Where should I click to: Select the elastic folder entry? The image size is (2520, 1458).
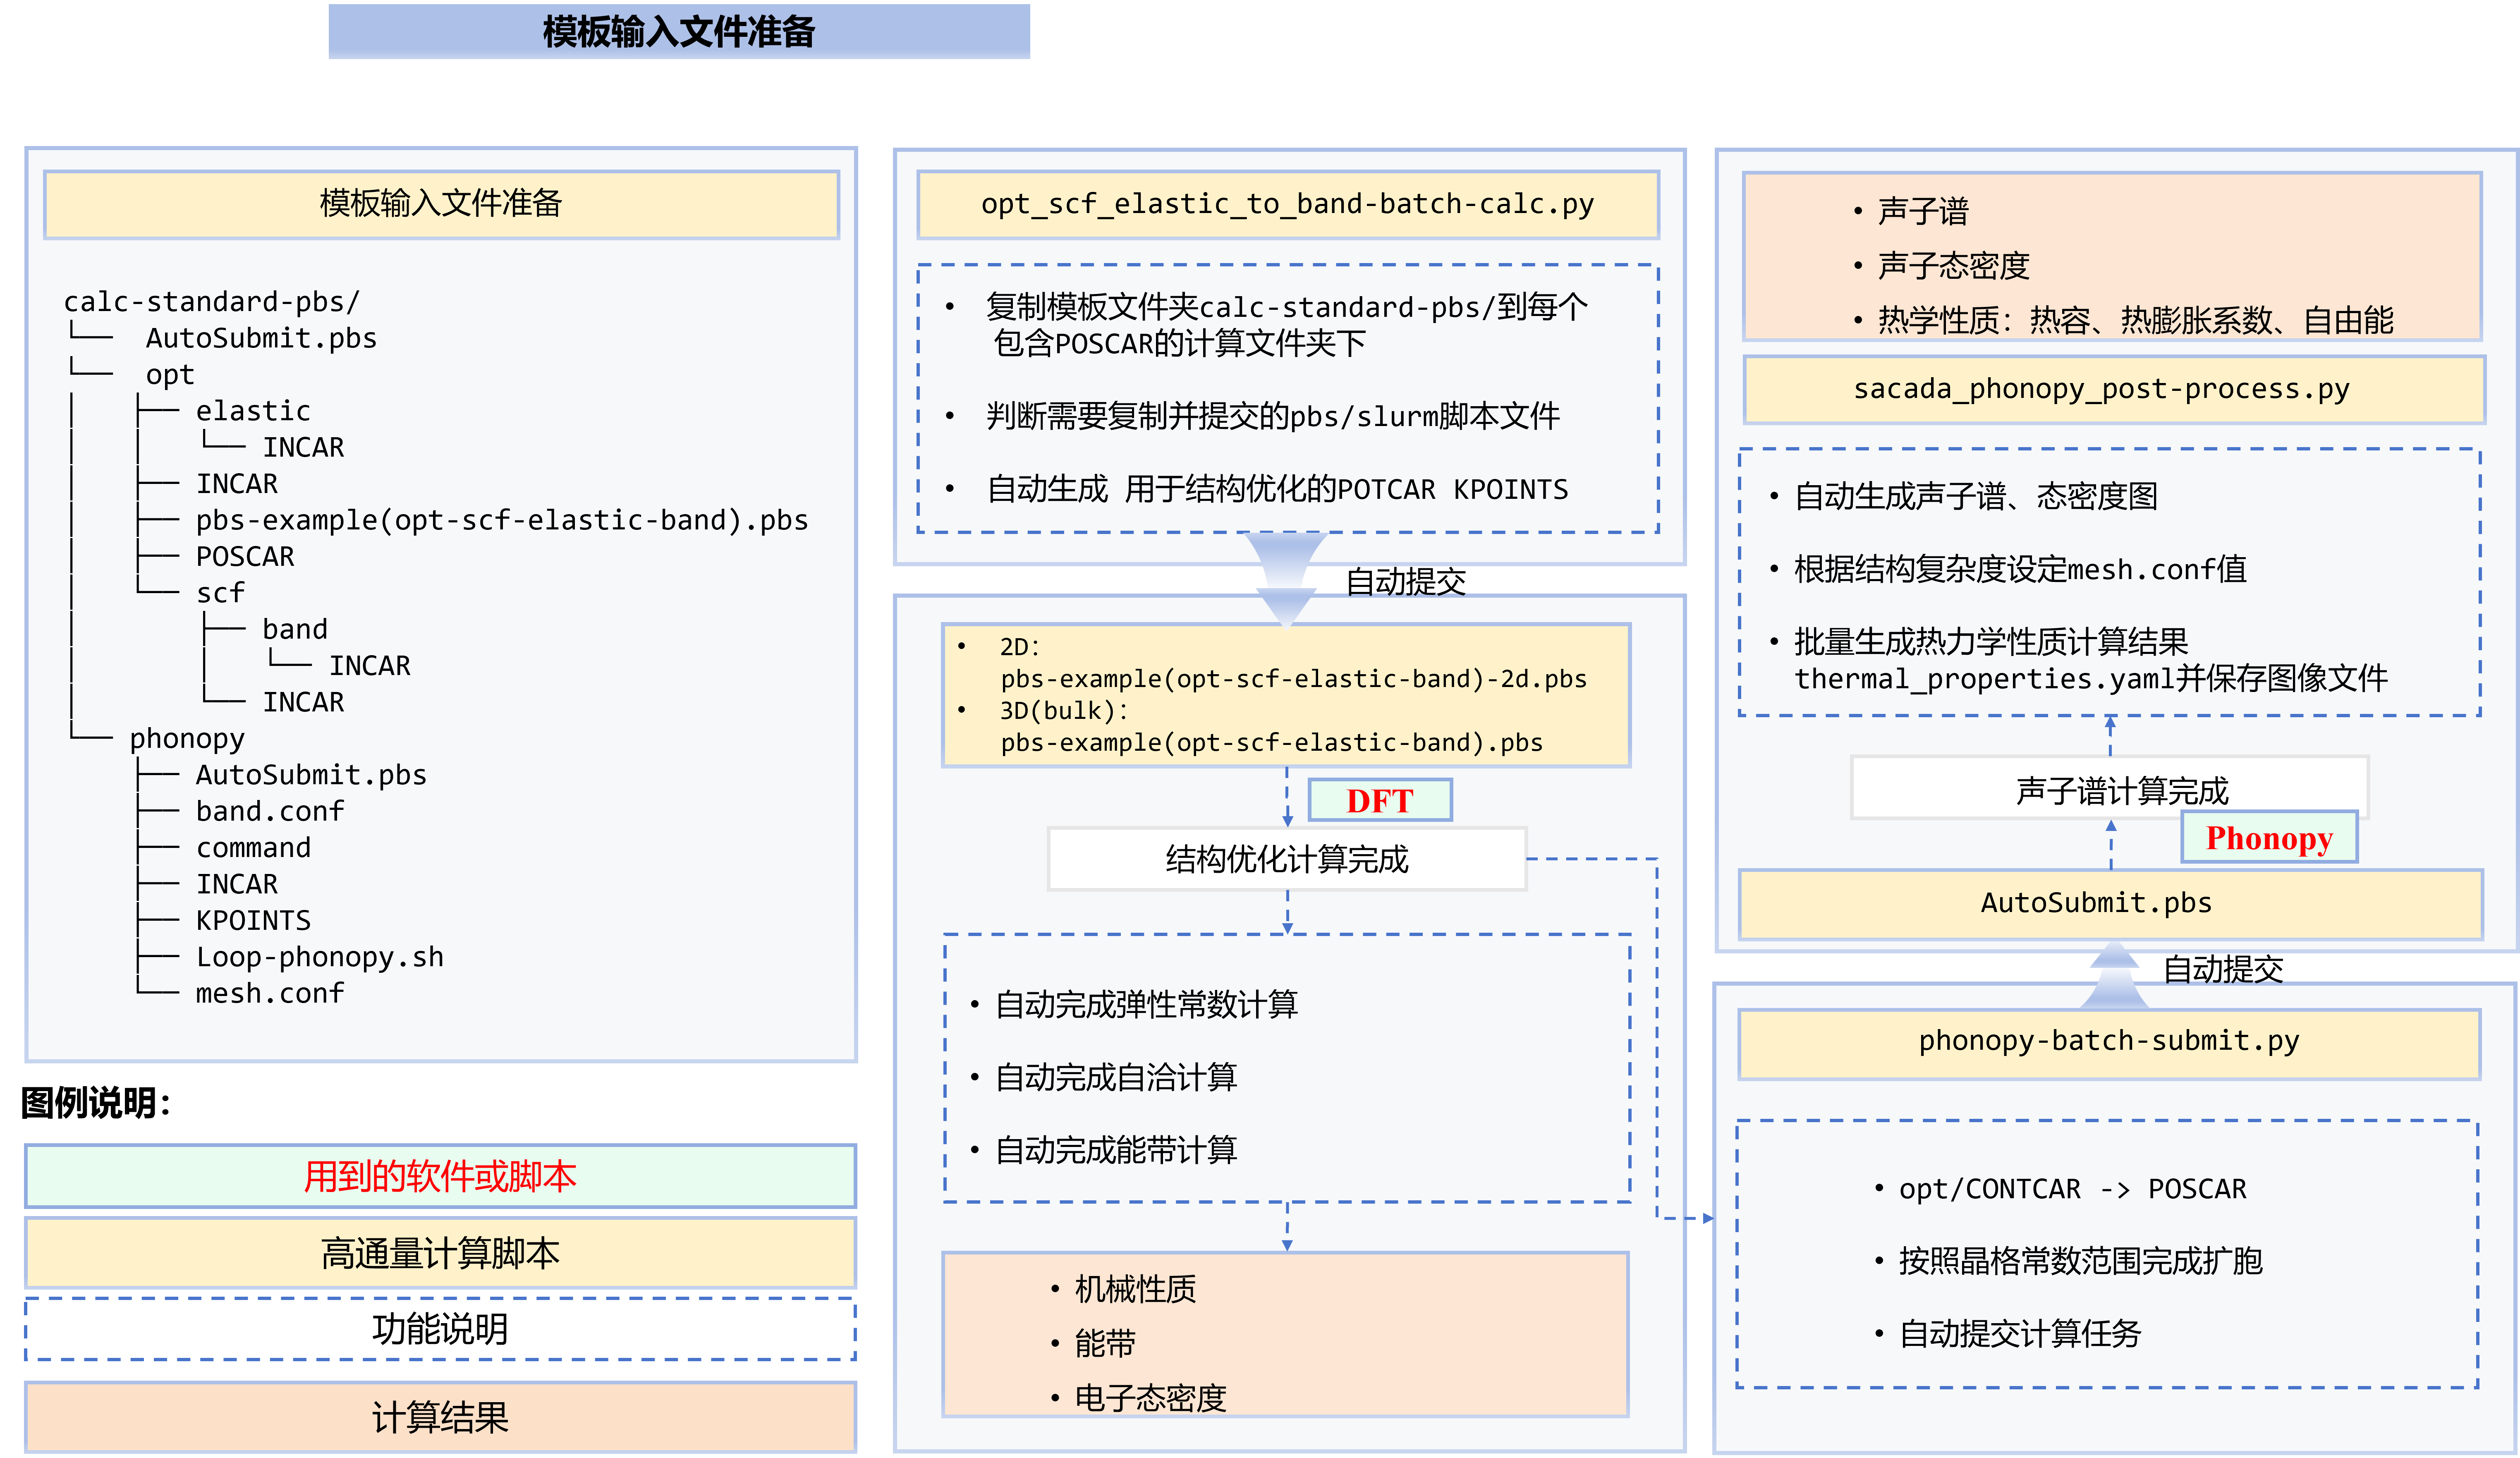tap(253, 411)
